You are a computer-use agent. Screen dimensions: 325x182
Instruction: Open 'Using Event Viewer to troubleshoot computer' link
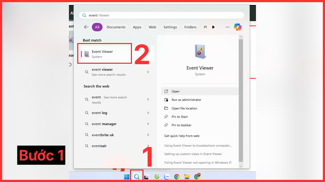pos(198,146)
